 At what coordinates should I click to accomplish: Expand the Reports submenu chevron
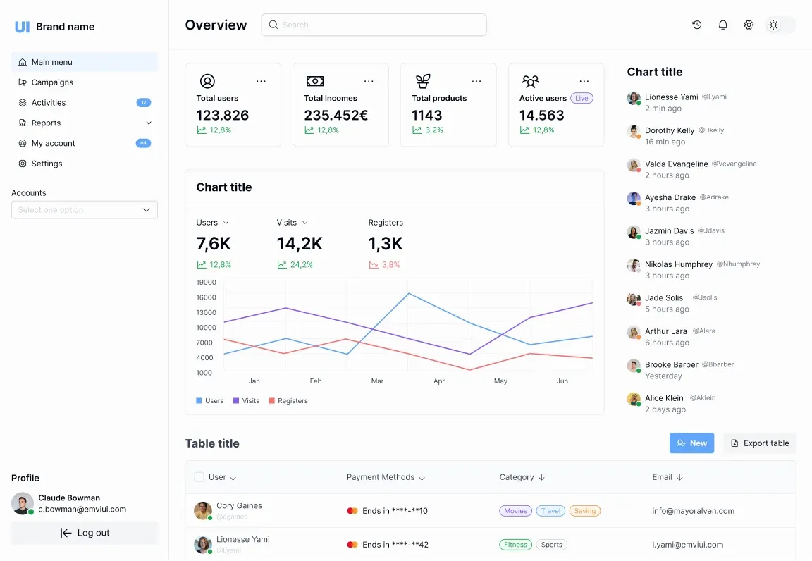(x=149, y=123)
